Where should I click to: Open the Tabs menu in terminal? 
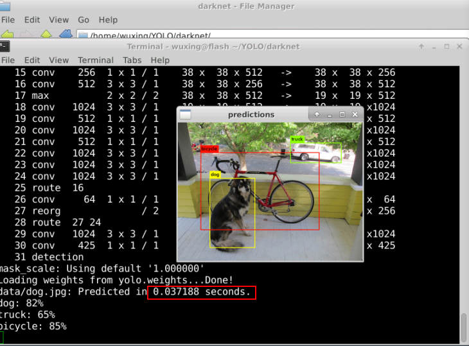click(x=132, y=60)
